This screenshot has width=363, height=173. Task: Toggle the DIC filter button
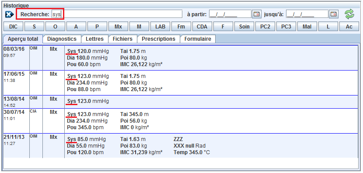(x=14, y=26)
